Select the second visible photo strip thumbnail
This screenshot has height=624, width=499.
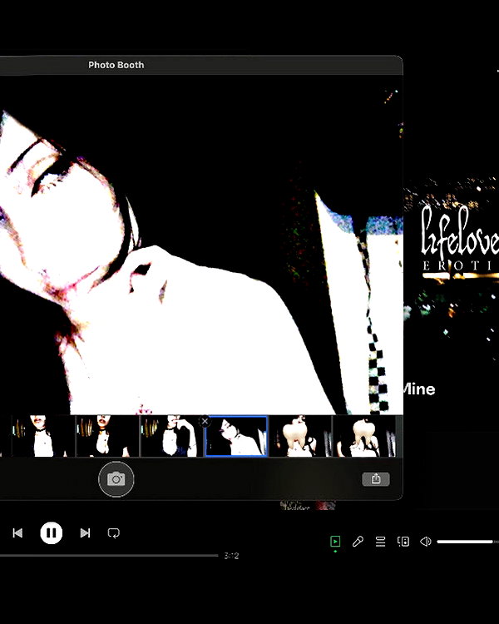(107, 436)
